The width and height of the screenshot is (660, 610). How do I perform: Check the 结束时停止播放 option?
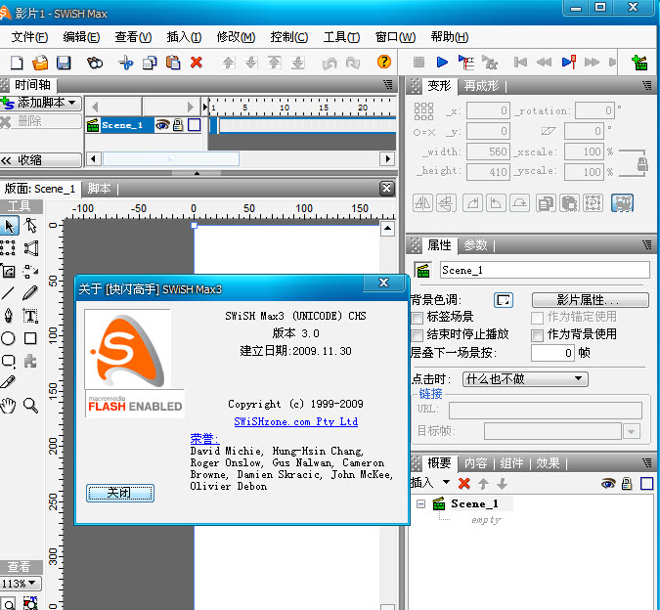point(418,334)
